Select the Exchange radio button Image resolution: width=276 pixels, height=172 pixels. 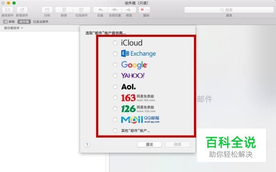[115, 54]
